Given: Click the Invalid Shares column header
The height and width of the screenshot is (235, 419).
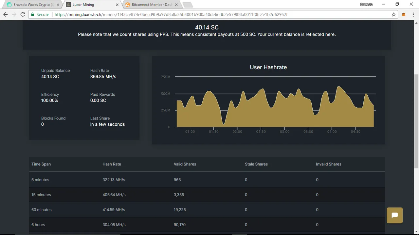Looking at the screenshot, I should click(x=329, y=164).
